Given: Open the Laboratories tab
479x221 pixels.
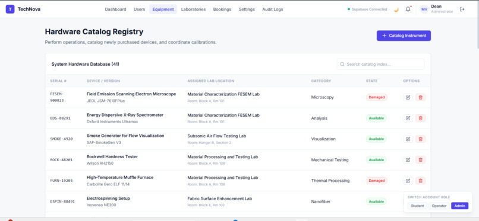Looking at the screenshot, I should pos(193,9).
